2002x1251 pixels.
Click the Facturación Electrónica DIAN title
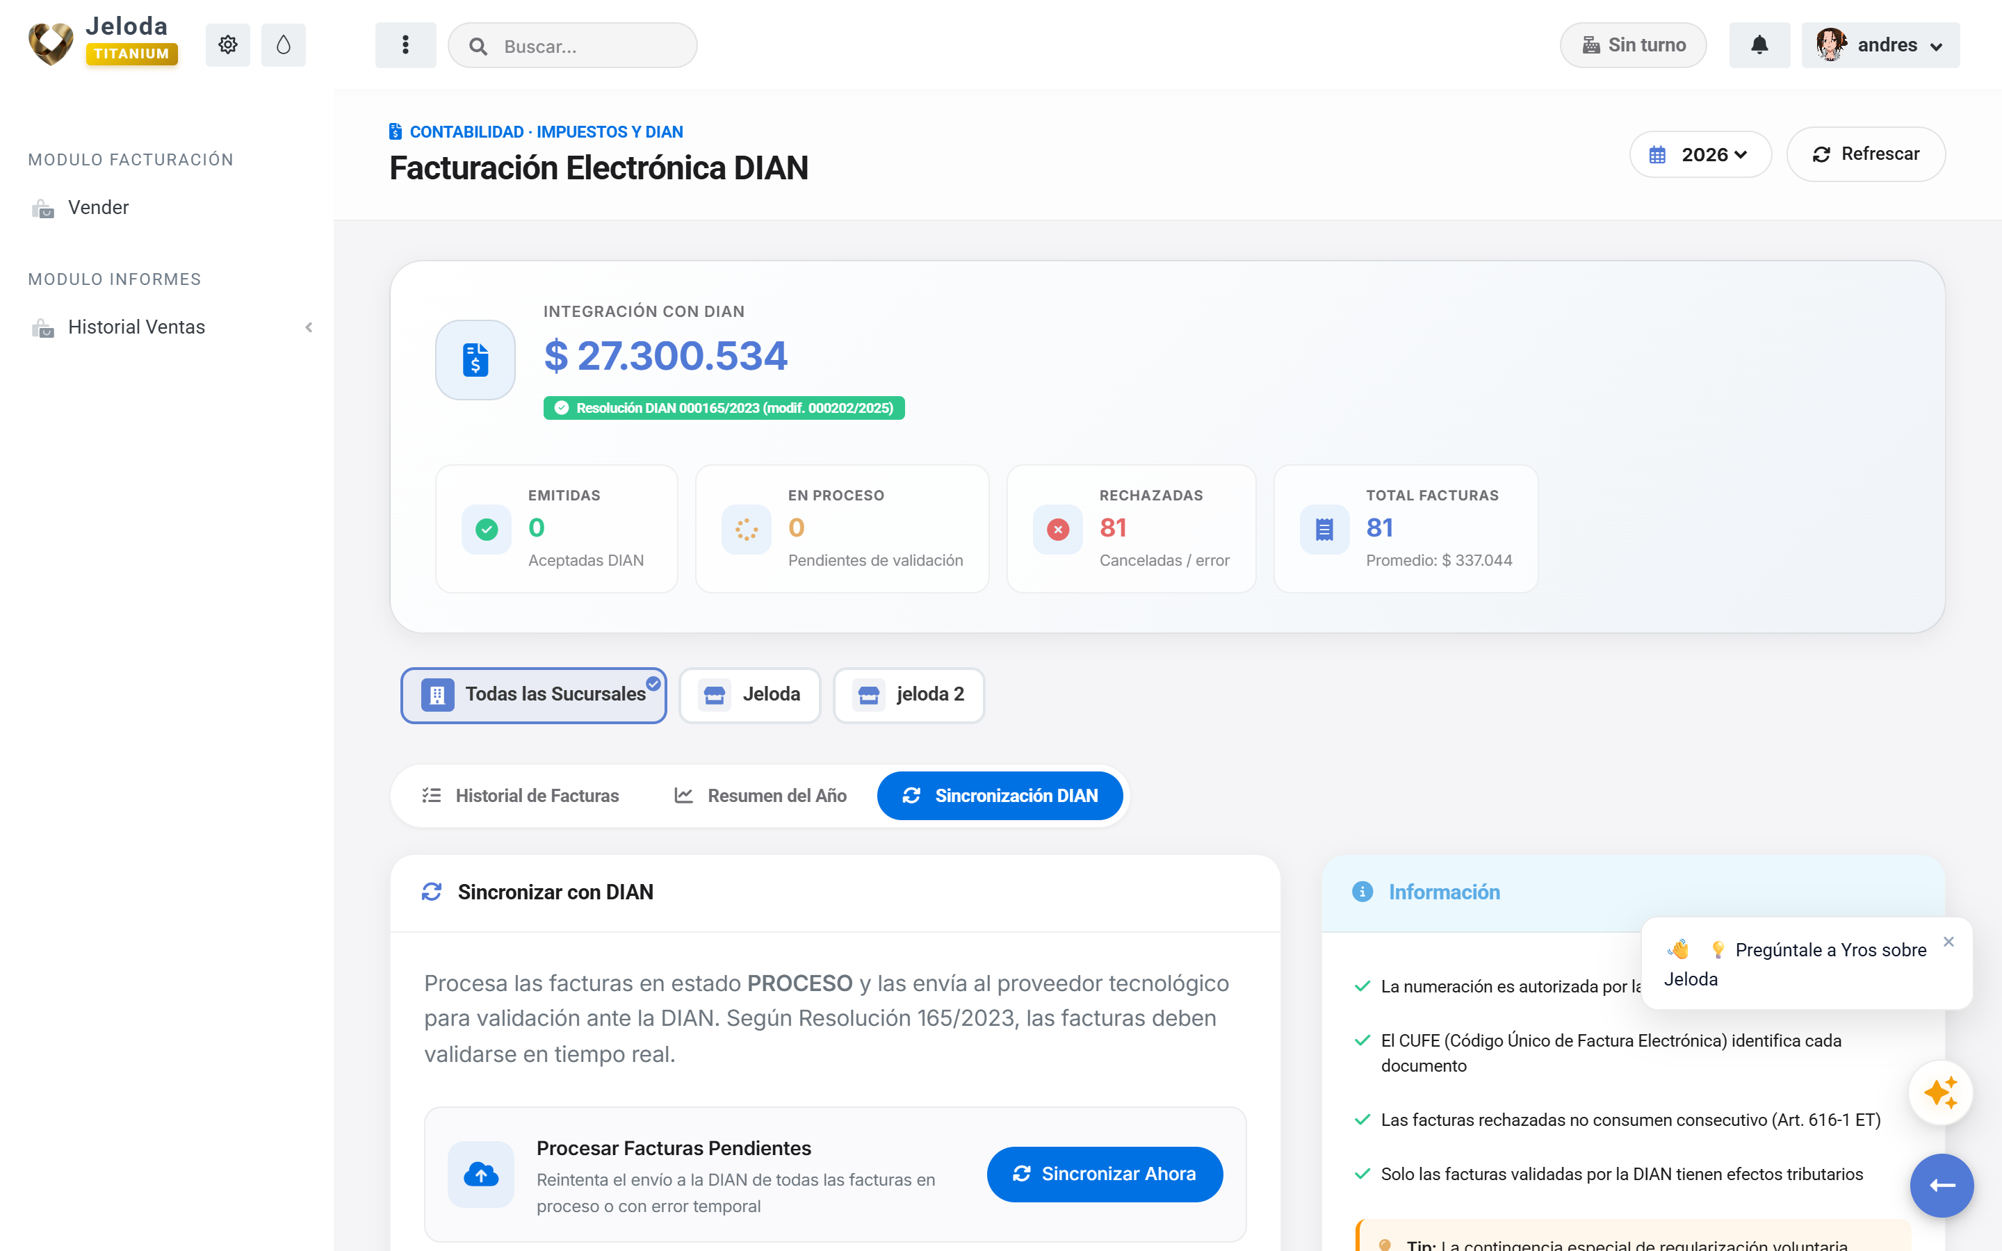pyautogui.click(x=599, y=168)
